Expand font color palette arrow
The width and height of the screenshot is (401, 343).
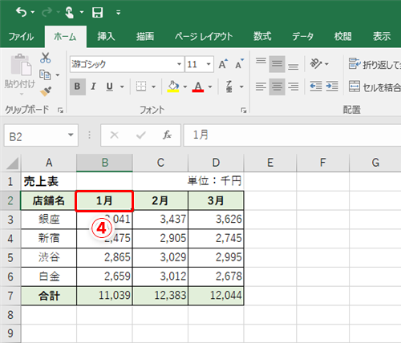pos(210,87)
